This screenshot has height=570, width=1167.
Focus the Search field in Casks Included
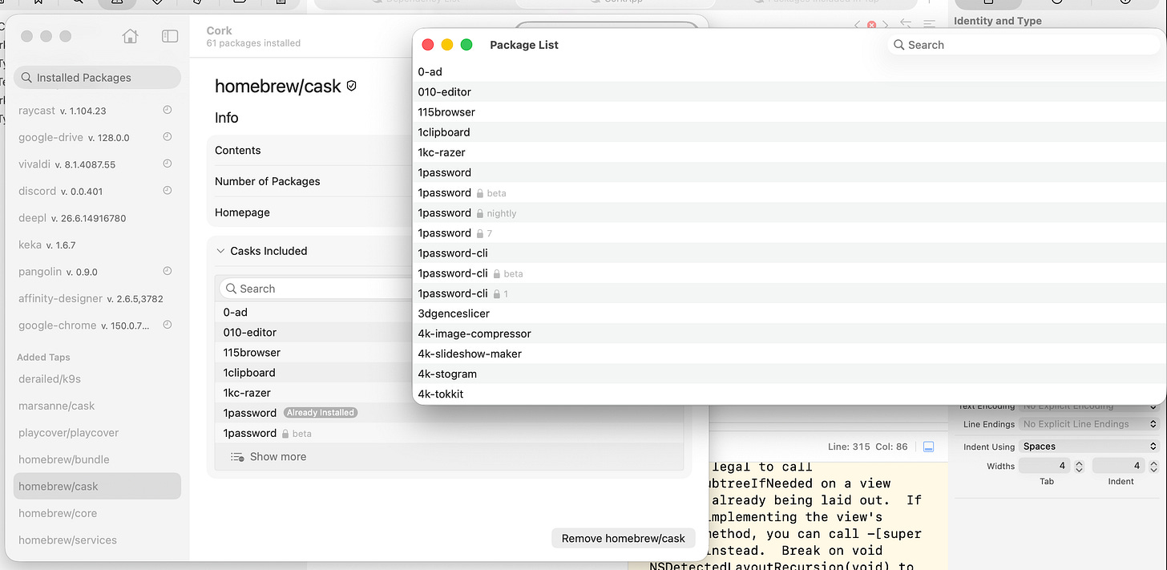[x=316, y=289]
